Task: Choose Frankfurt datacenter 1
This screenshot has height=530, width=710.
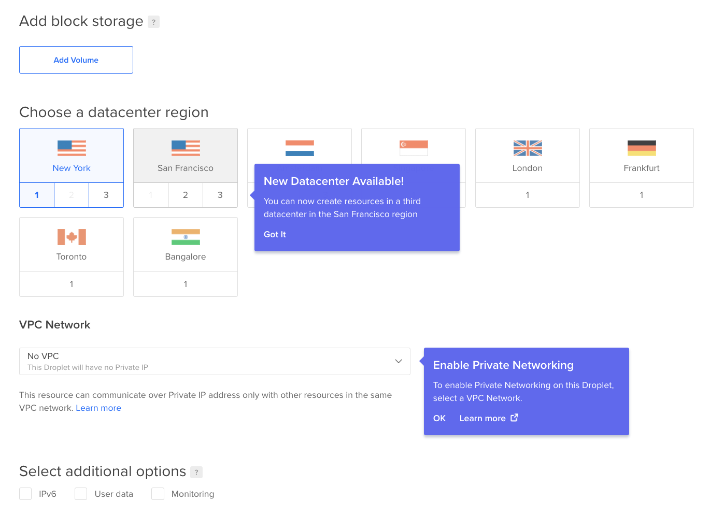Action: (642, 195)
